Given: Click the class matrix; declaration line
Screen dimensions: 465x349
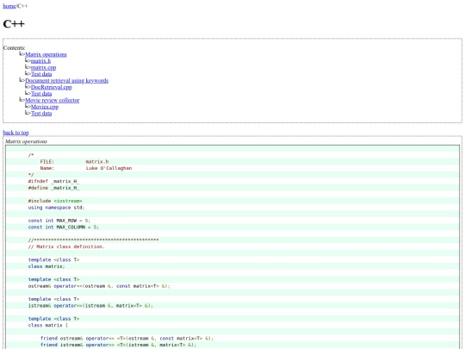Looking at the screenshot, I should click(46, 266).
